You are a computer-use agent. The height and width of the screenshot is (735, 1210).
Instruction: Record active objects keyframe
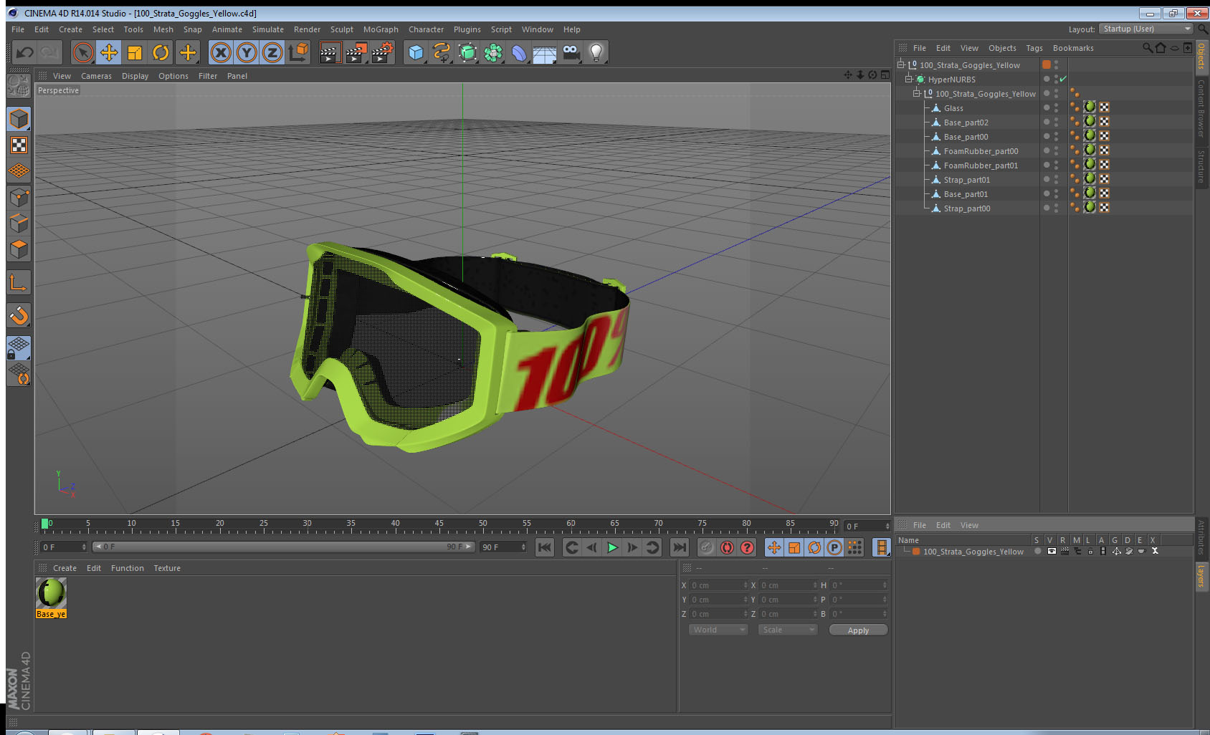coord(707,547)
